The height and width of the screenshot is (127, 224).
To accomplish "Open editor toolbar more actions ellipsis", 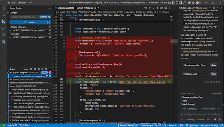I will [x=174, y=8].
